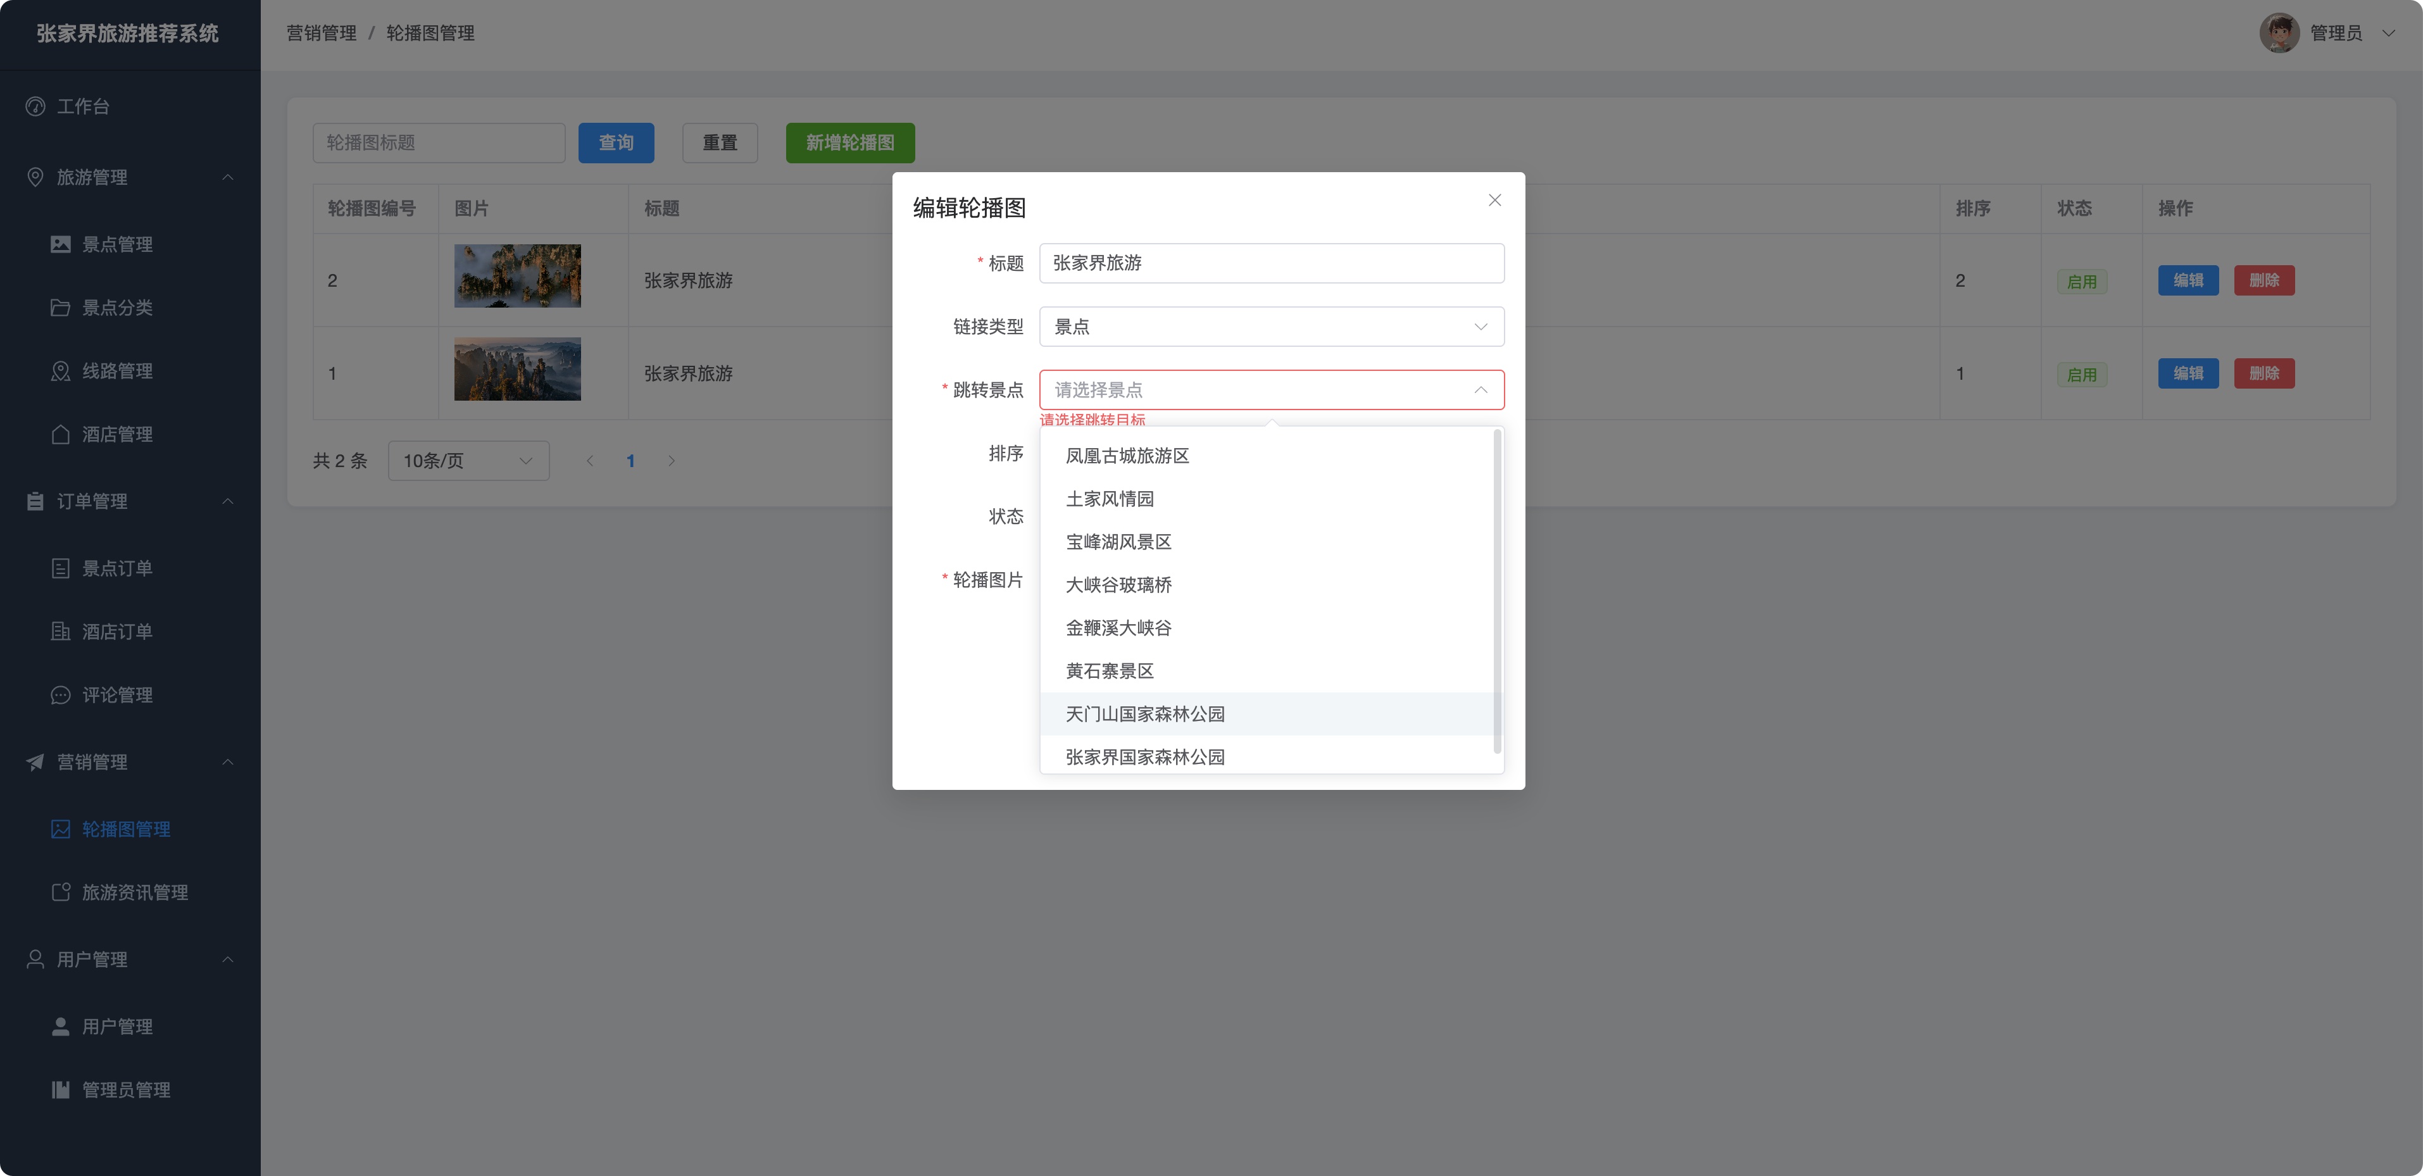
Task: Collapse the 订单管理 menu group
Action: [228, 501]
